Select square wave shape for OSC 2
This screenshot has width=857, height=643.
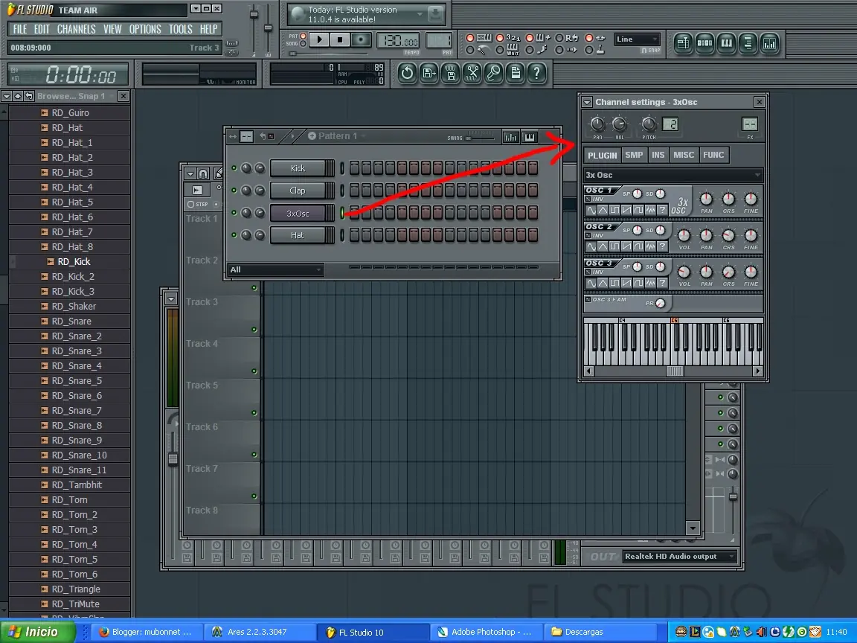(x=615, y=246)
